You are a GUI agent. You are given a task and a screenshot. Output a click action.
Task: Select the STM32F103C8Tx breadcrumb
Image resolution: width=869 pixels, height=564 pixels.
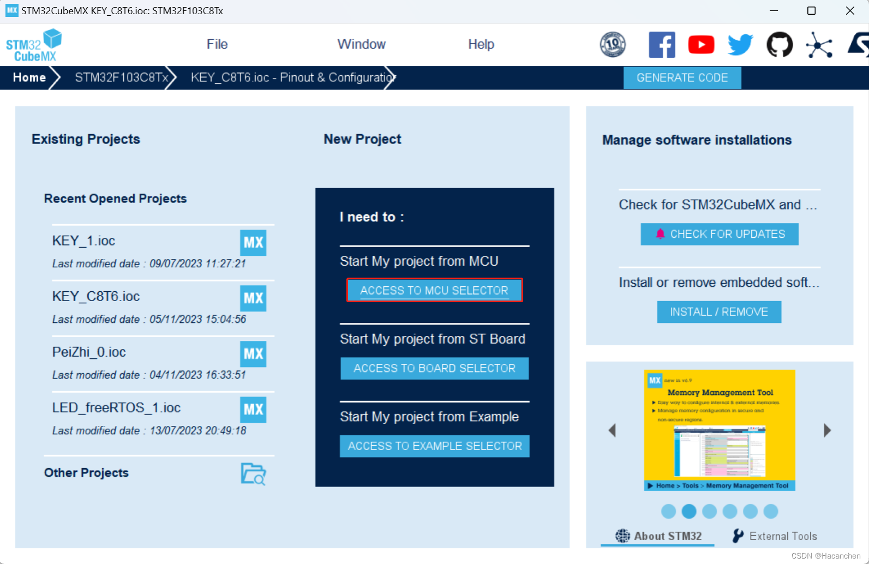122,77
